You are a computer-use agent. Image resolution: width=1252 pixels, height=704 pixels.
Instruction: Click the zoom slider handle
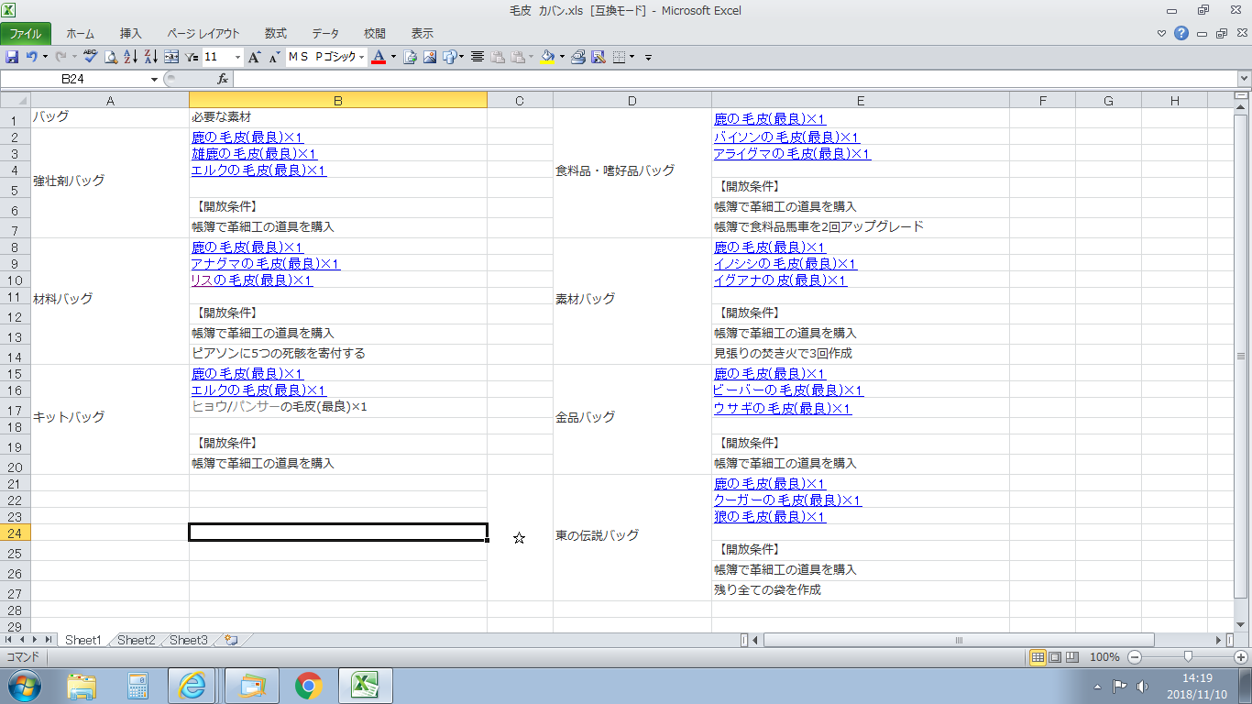(1188, 657)
